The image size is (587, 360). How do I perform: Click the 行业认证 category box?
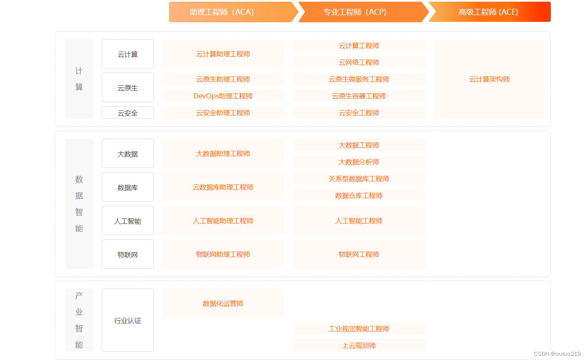tap(128, 320)
